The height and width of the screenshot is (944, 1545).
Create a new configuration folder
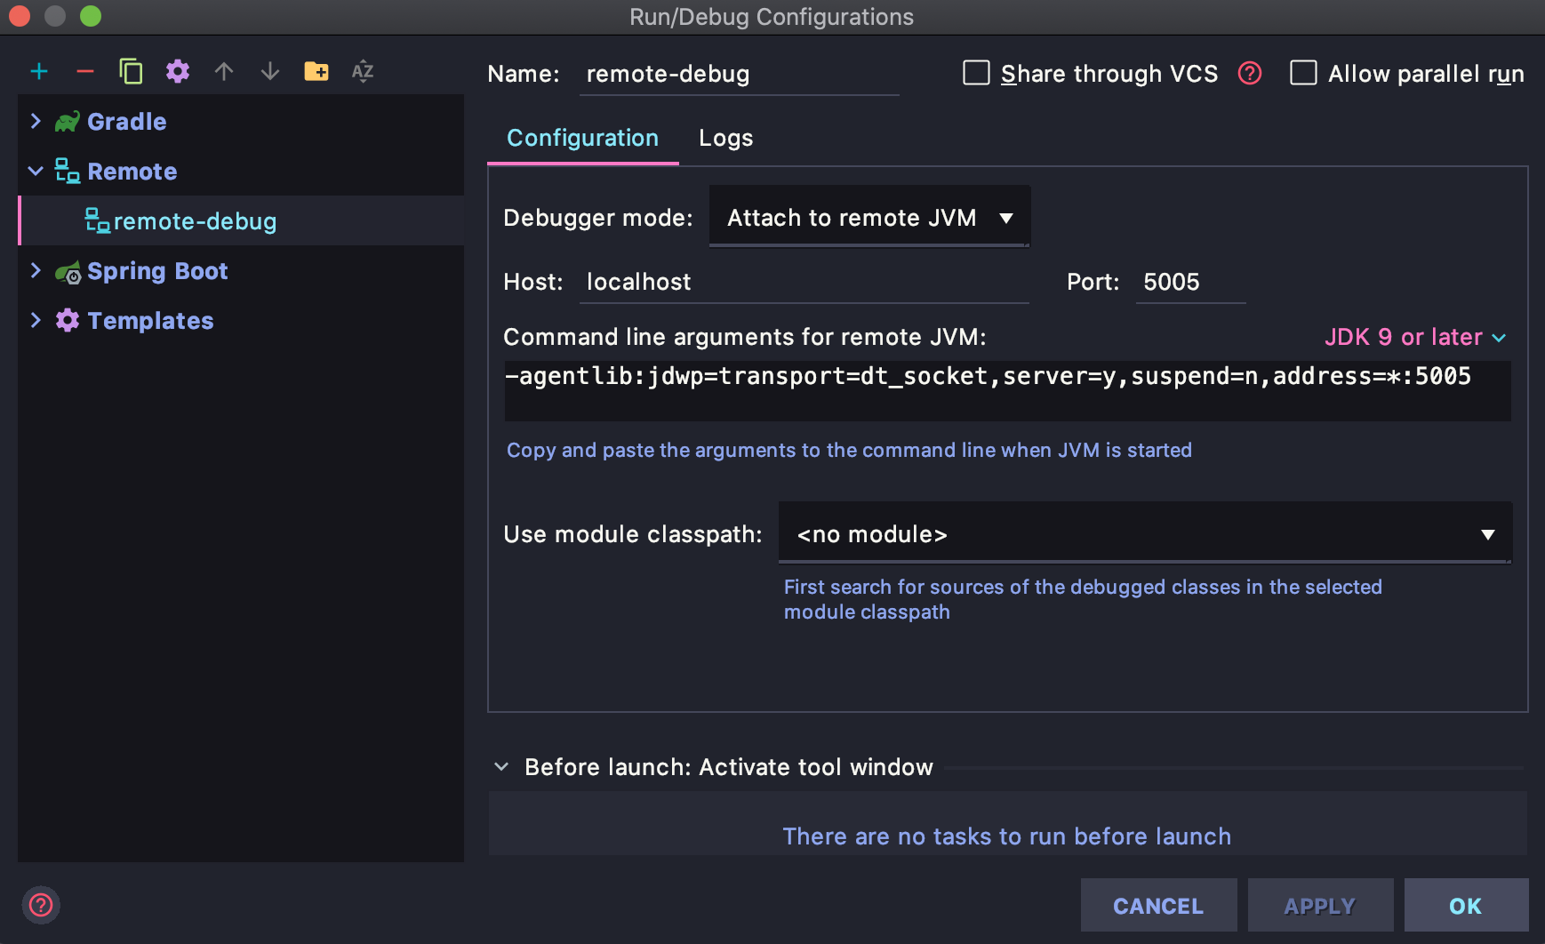click(x=317, y=72)
